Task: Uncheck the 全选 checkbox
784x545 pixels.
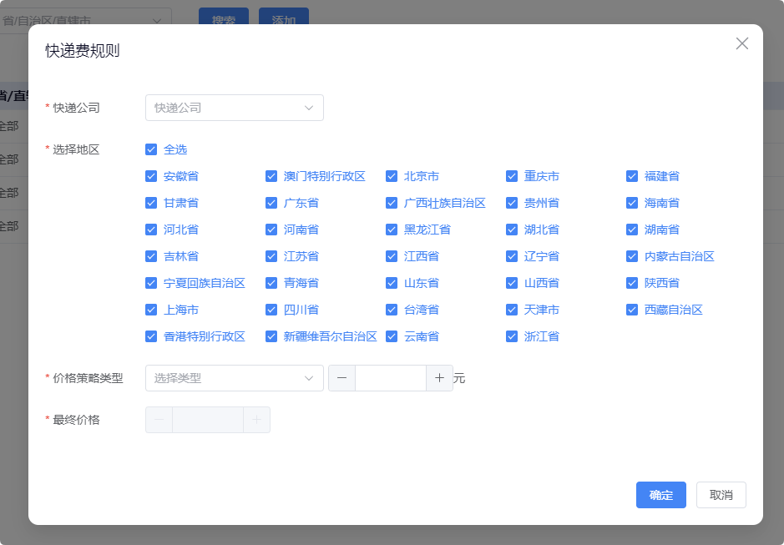Action: 151,149
